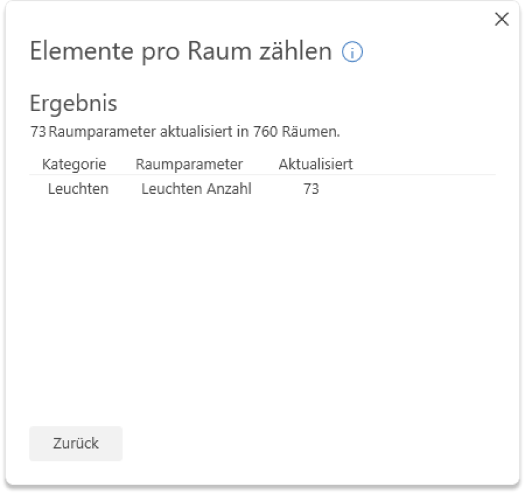Click the info icon beside the title
The image size is (525, 494).
click(352, 53)
